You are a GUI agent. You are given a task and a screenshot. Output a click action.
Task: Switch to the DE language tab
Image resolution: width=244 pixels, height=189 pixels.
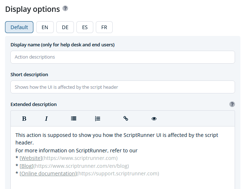click(65, 27)
